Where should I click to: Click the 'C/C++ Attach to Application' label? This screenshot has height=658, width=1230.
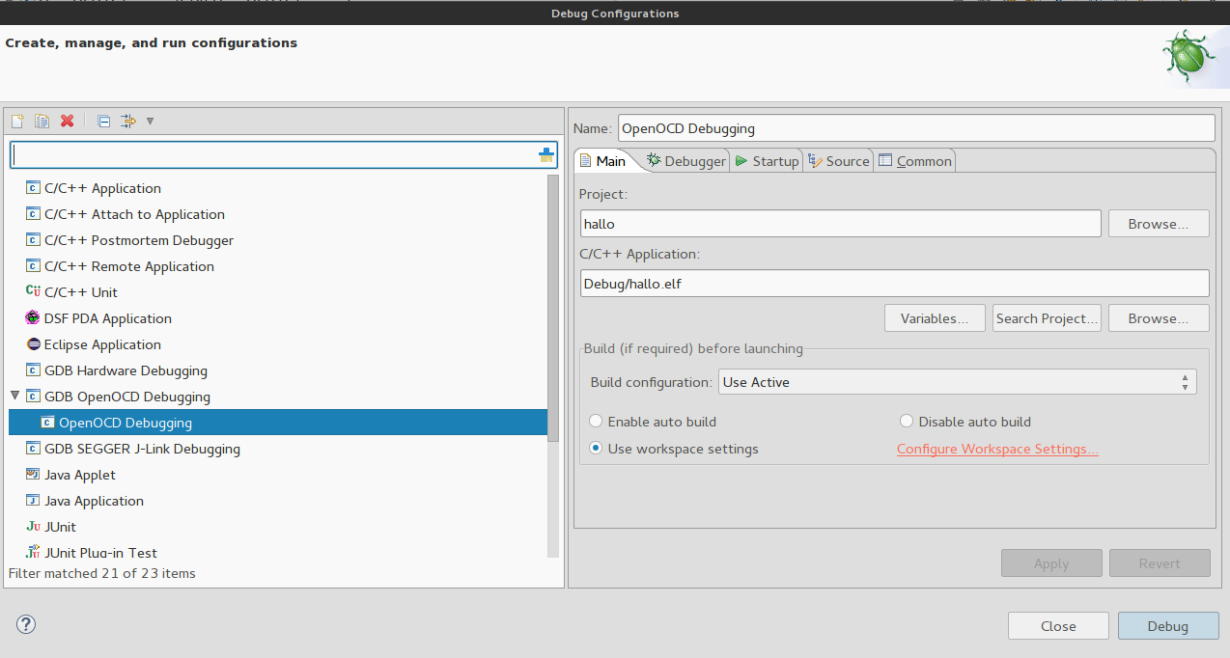click(134, 214)
